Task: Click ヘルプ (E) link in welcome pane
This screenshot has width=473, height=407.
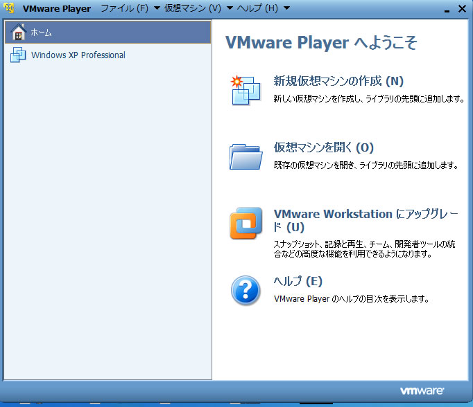Action: [x=298, y=281]
